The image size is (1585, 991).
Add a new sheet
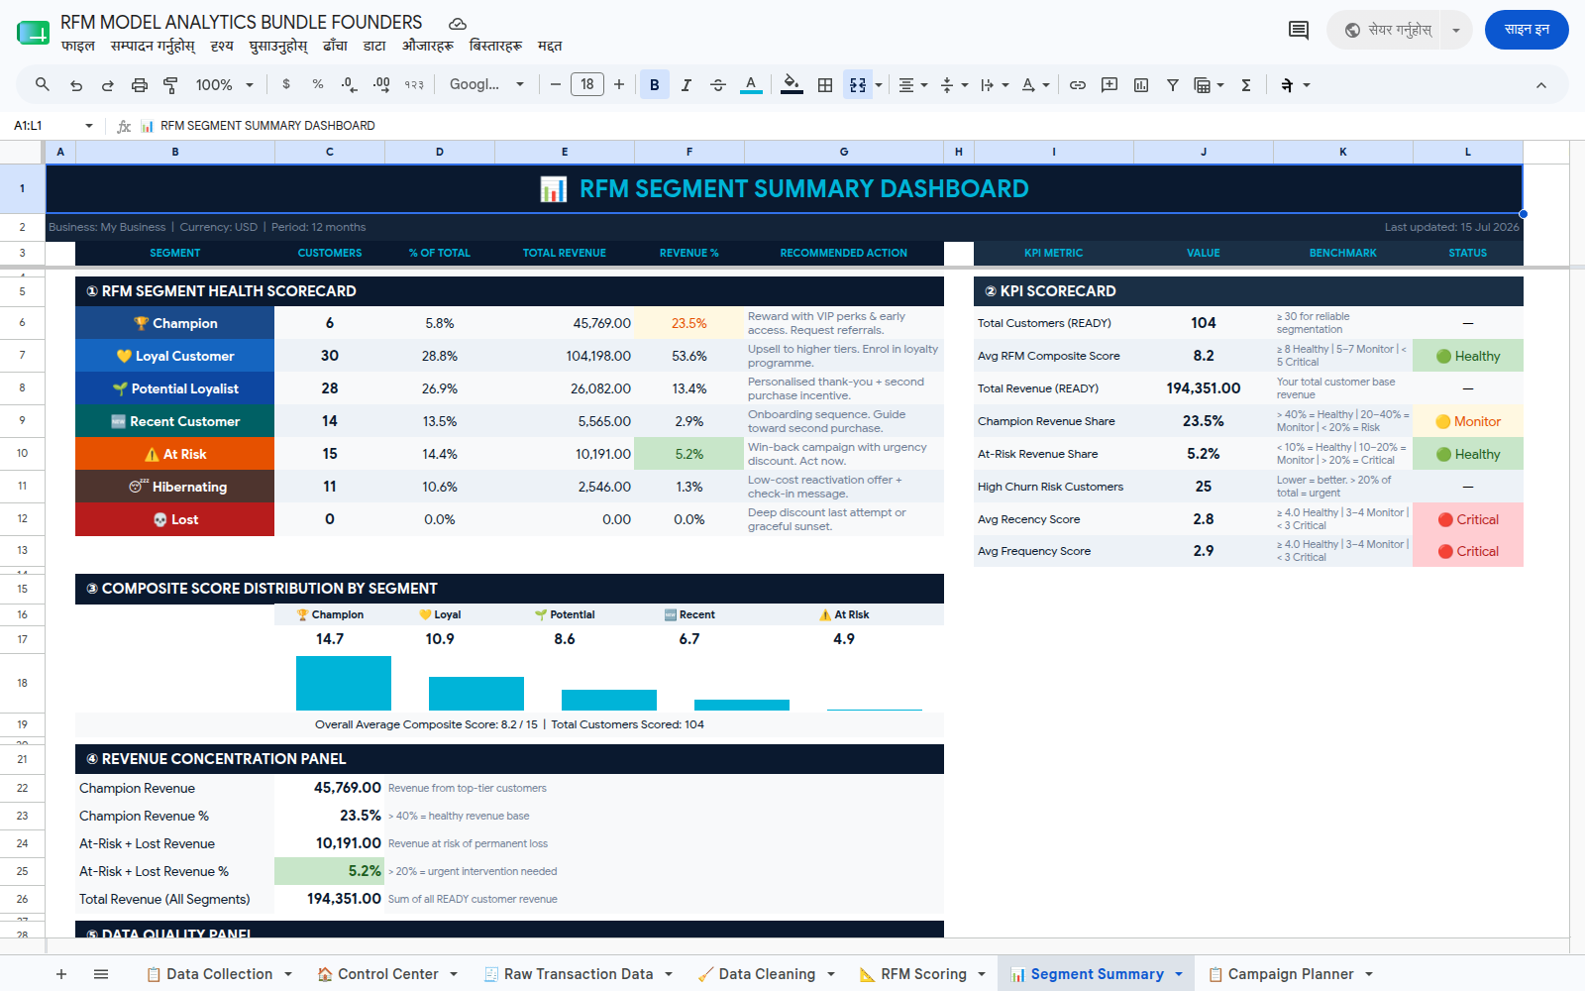point(61,974)
